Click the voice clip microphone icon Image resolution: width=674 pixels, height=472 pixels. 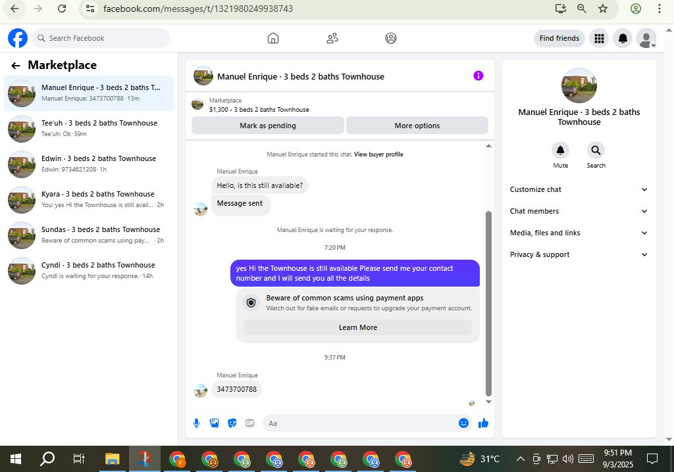[x=196, y=423]
